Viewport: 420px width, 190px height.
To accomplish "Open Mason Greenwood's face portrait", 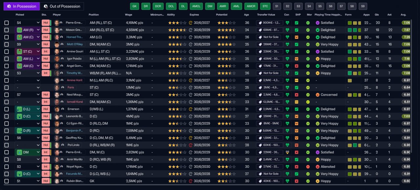I will pyautogui.click(x=57, y=30).
